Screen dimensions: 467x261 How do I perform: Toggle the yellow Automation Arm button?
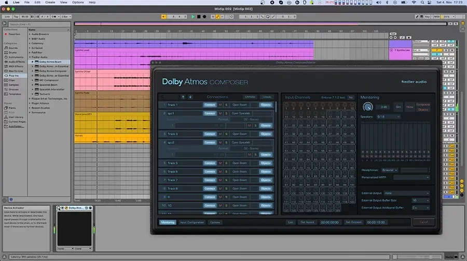217,17
